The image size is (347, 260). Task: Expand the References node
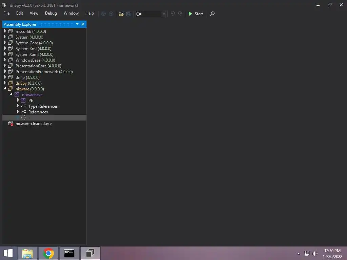click(x=18, y=112)
